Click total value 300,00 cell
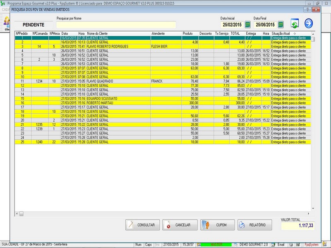 pyautogui.click(x=237, y=103)
